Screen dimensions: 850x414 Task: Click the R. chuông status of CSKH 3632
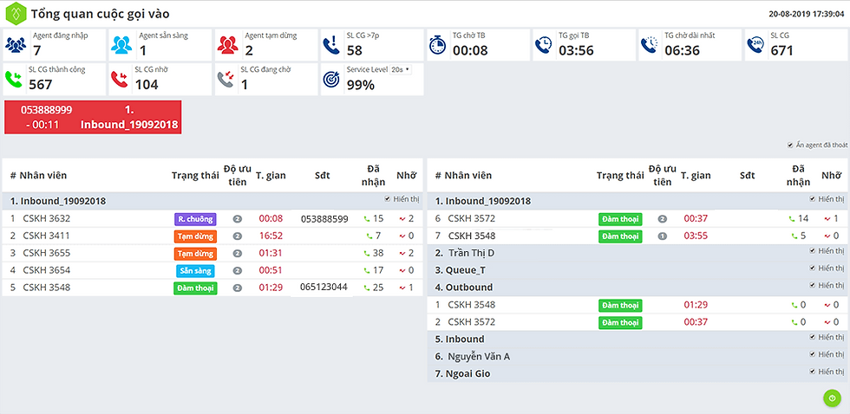(x=195, y=219)
